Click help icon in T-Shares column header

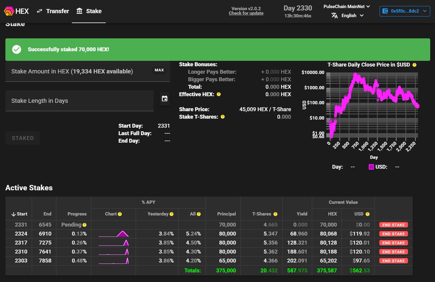tap(275, 214)
